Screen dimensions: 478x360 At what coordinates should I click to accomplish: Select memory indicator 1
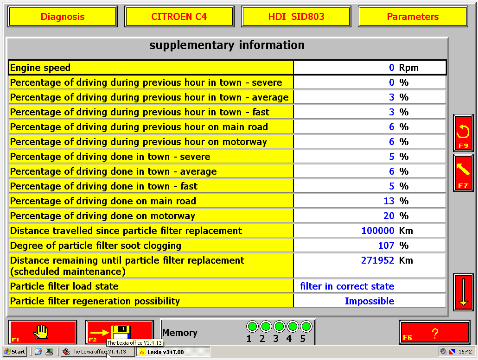pos(252,327)
